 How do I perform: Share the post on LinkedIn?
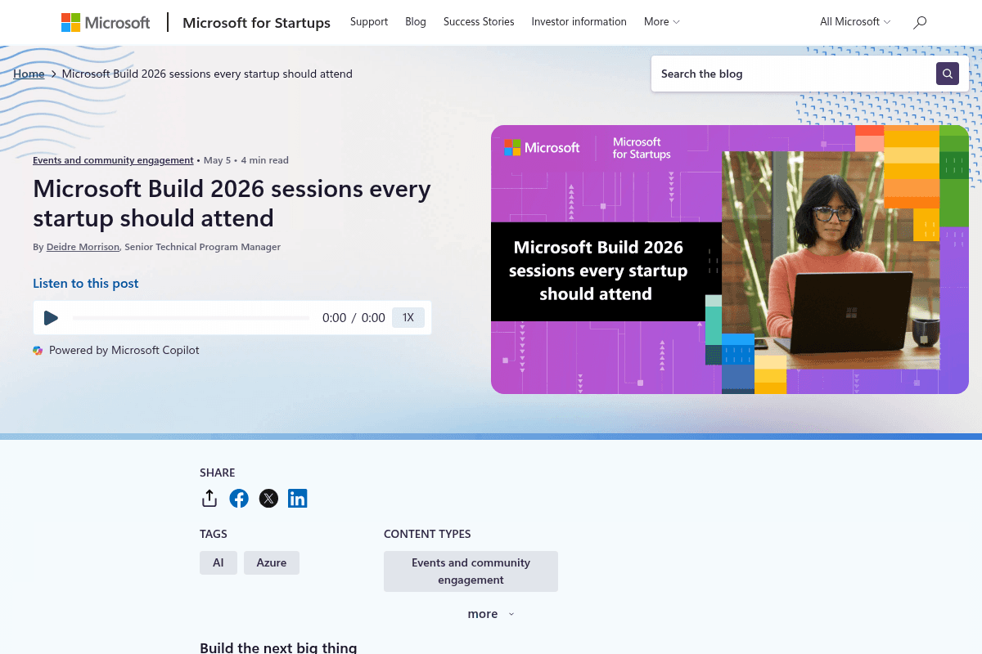tap(298, 498)
